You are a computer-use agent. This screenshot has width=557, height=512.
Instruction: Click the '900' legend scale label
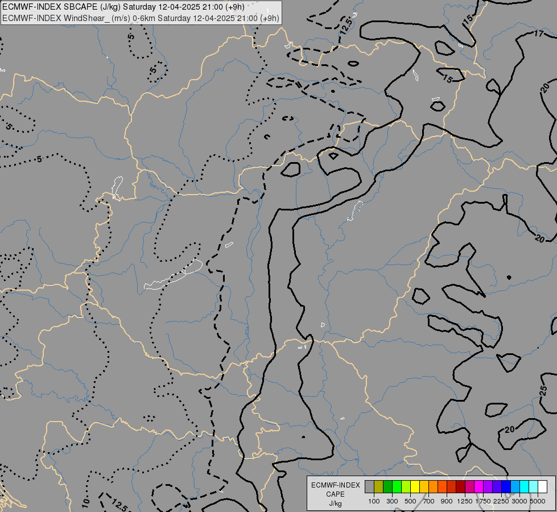tap(447, 501)
